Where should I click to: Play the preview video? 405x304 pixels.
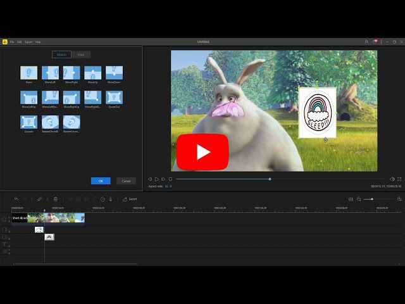coord(157,179)
